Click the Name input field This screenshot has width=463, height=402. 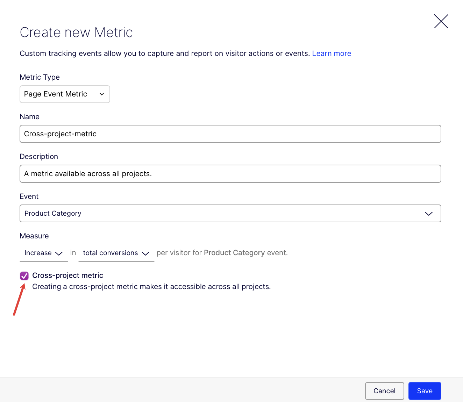pyautogui.click(x=230, y=134)
